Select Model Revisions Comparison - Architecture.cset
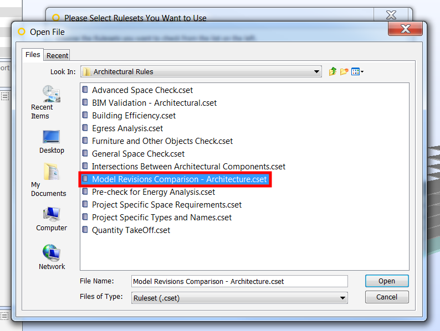The width and height of the screenshot is (440, 331). click(180, 179)
